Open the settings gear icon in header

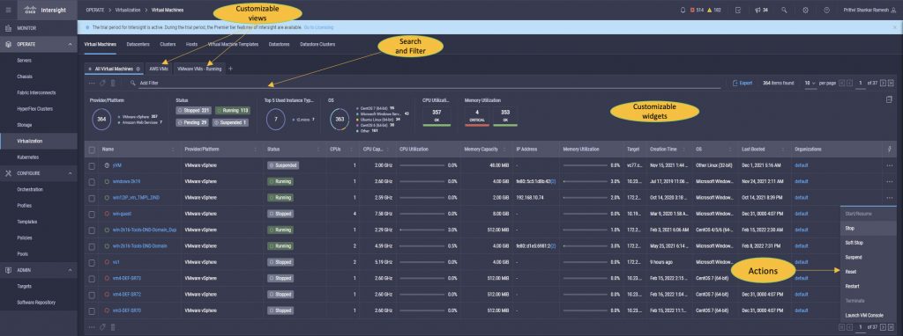click(805, 10)
